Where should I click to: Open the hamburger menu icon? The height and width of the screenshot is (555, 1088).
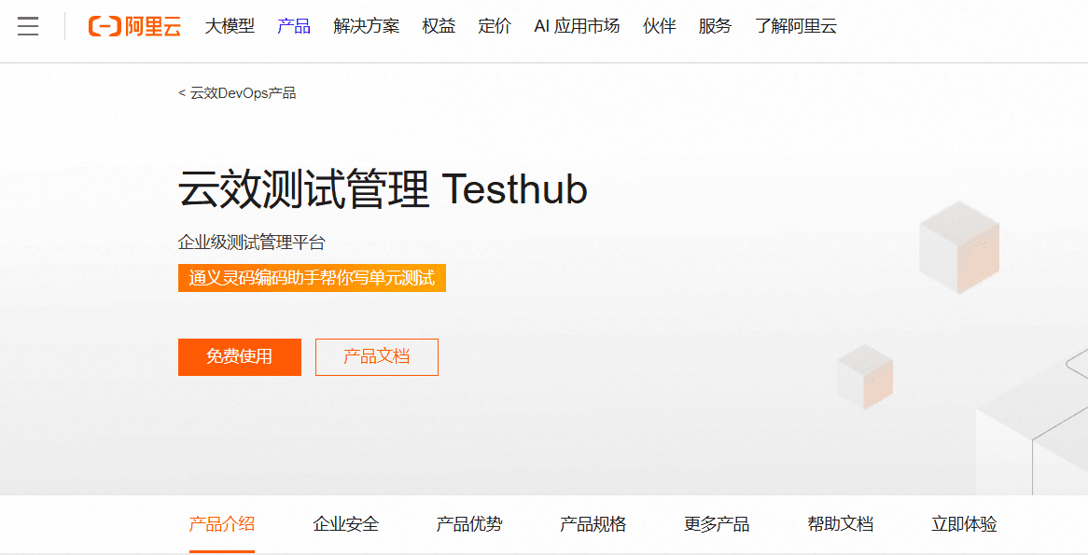pyautogui.click(x=28, y=26)
